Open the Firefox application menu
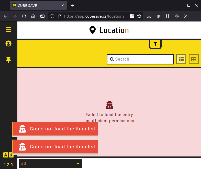 click(x=195, y=16)
